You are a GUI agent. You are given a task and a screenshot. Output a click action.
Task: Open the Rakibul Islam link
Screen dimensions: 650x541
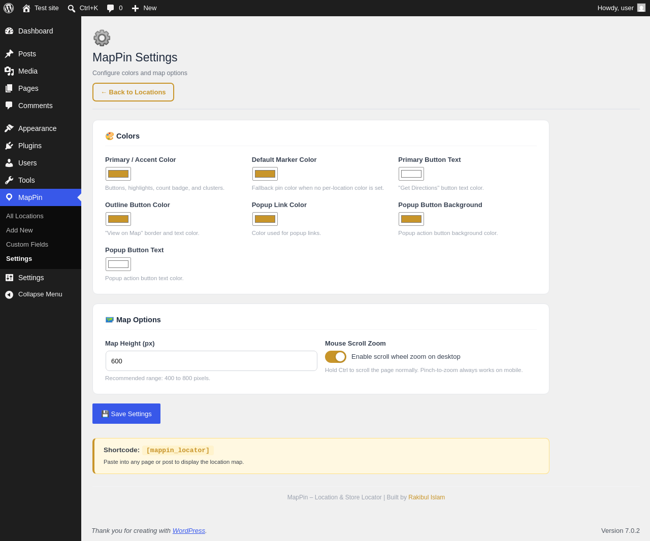(x=427, y=497)
